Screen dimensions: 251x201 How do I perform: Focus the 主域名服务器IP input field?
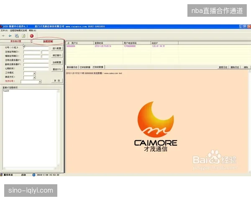coord(36,60)
